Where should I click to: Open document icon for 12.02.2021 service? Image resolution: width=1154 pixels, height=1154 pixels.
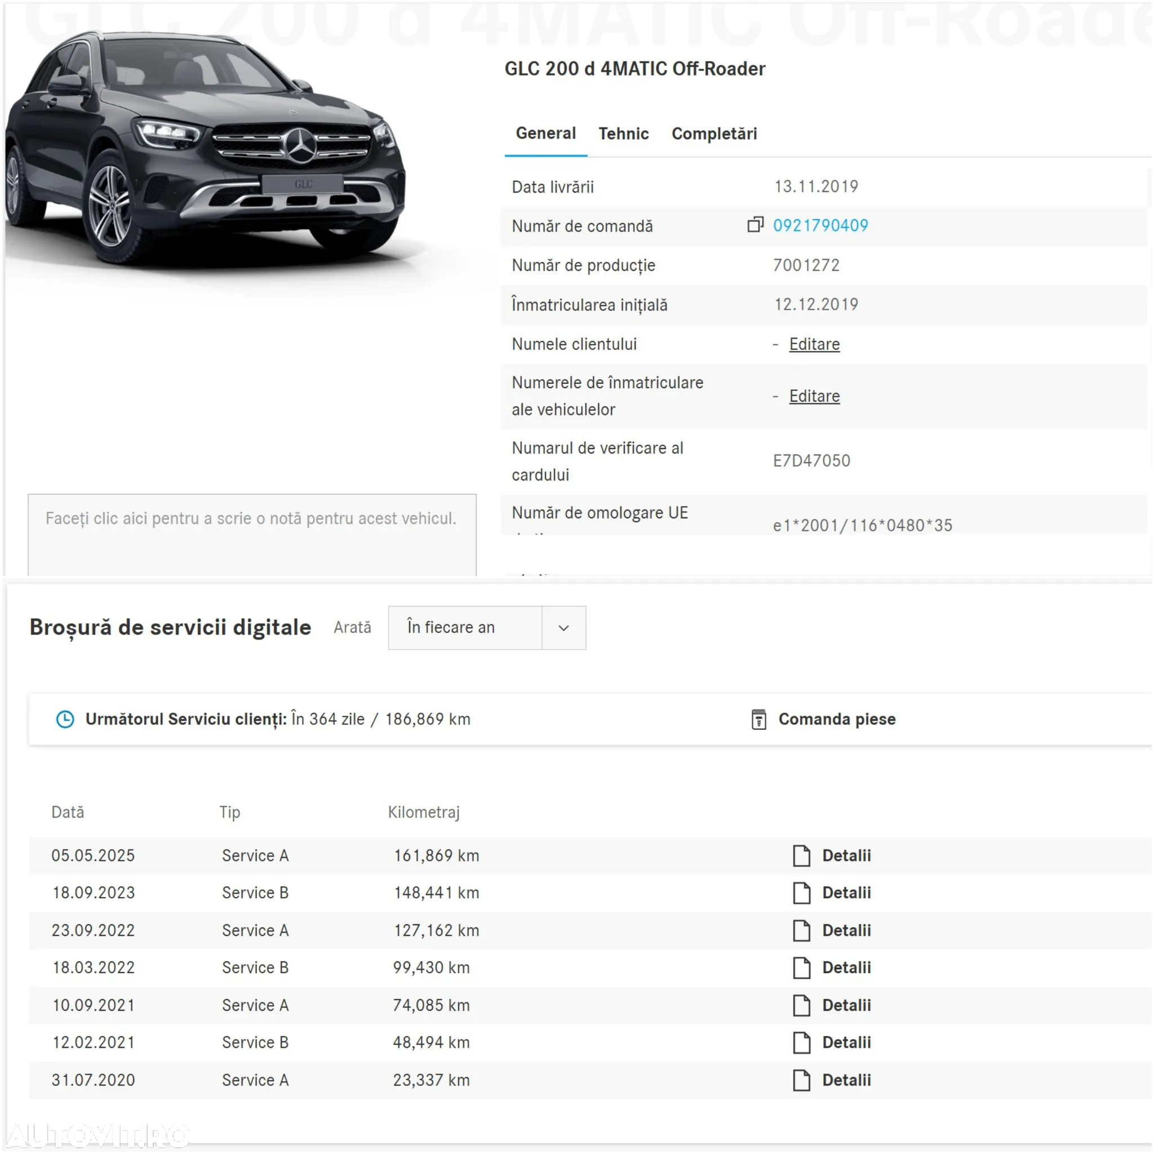pos(802,1042)
